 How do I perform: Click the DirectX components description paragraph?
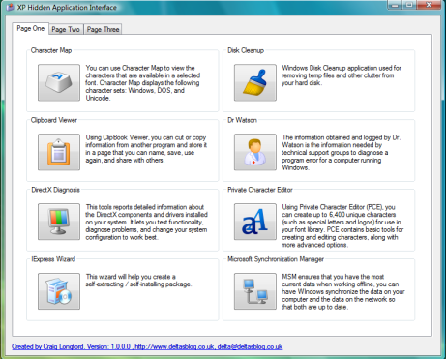coord(146,223)
